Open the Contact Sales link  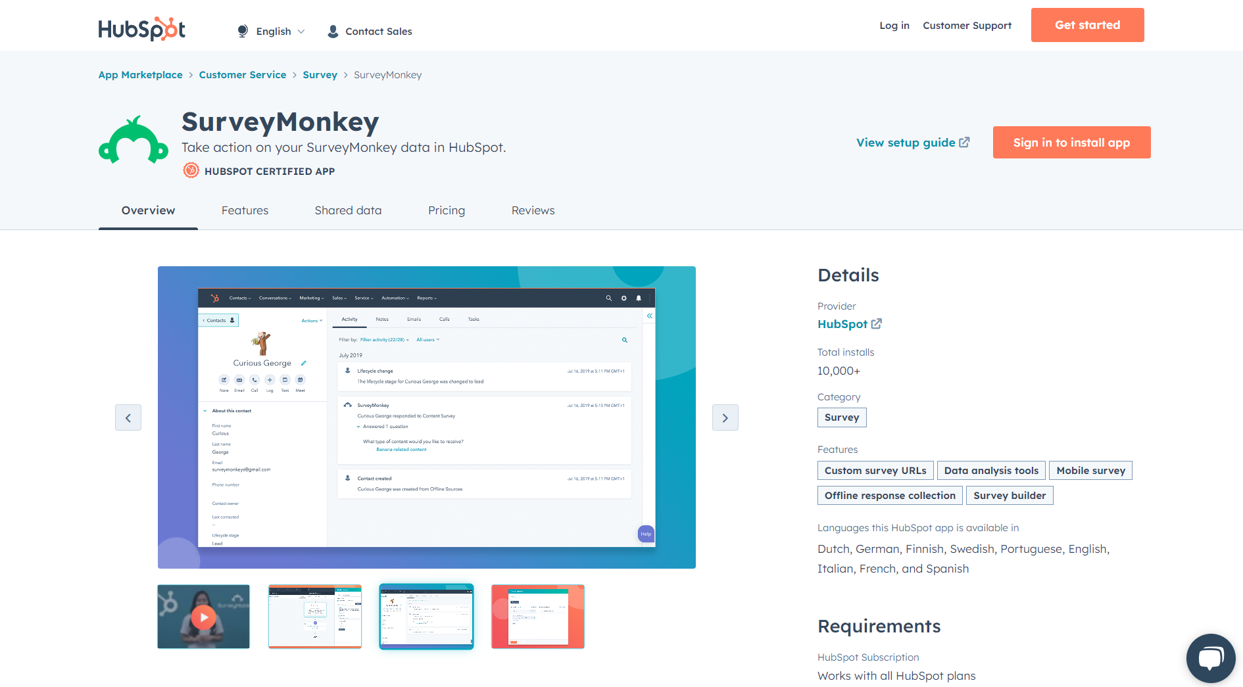[x=379, y=32]
